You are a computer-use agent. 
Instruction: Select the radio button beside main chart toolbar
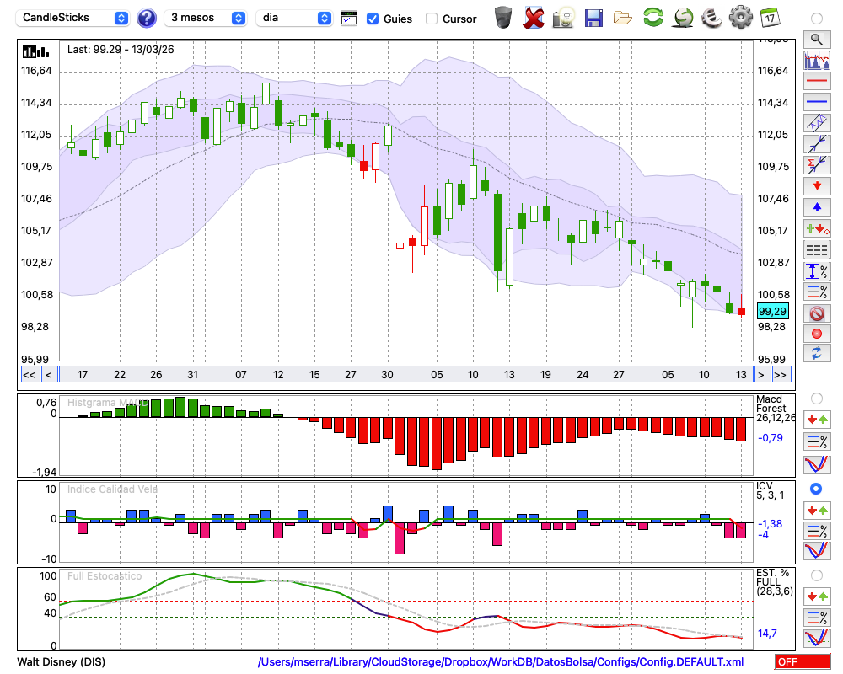point(817,19)
